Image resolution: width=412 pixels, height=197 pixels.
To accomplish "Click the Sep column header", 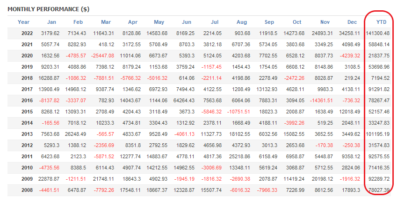I will 269,22.
